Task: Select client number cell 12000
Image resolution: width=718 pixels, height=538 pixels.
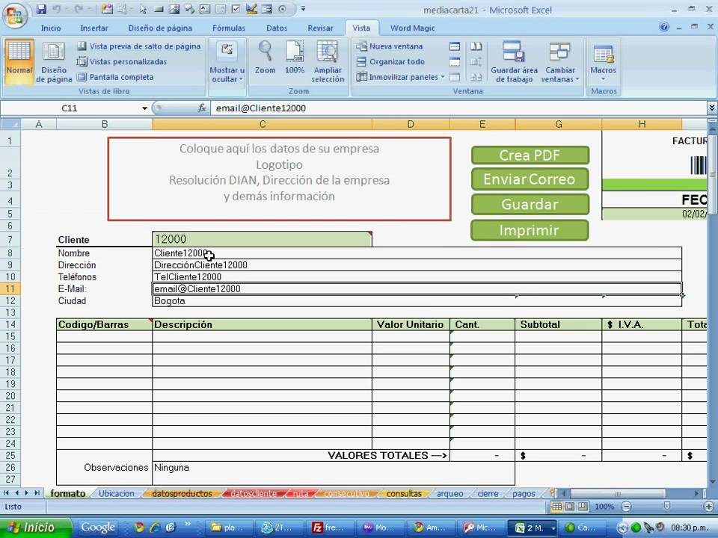Action: click(262, 239)
